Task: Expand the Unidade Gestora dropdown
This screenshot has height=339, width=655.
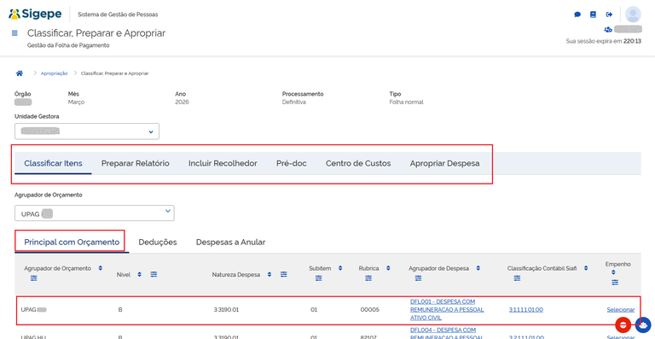Action: (87, 132)
